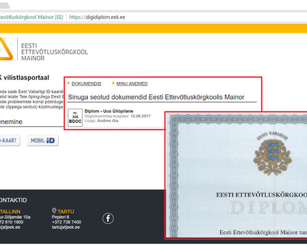This screenshot has height=246, width=307.
Task: Click the Tartu location pin icon
Action: coord(54,210)
